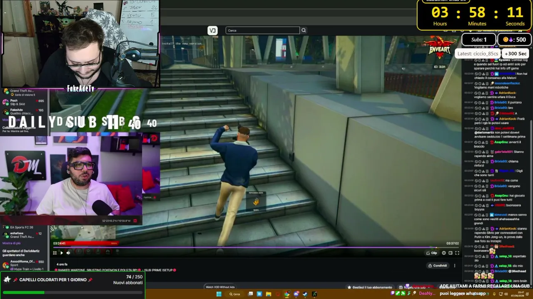Screen dimensions: 533x299
Task: Click the taskbar Cerca search box
Action: (x=235, y=294)
